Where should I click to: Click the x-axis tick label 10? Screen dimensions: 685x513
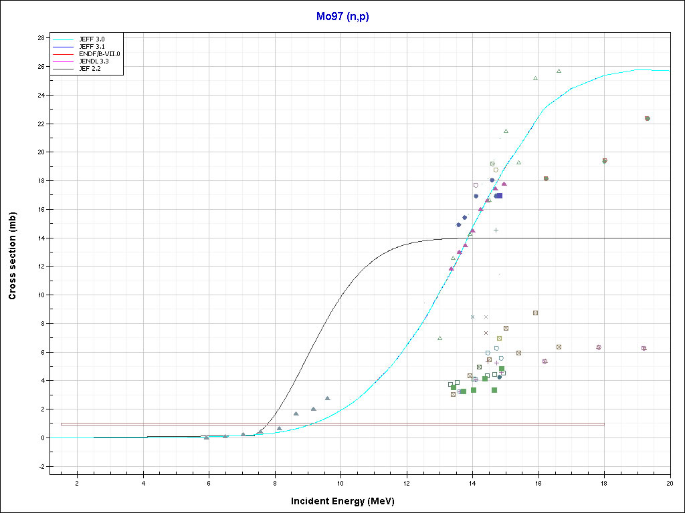click(340, 483)
